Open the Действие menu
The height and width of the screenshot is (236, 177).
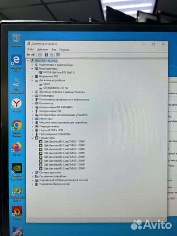[x=42, y=49]
